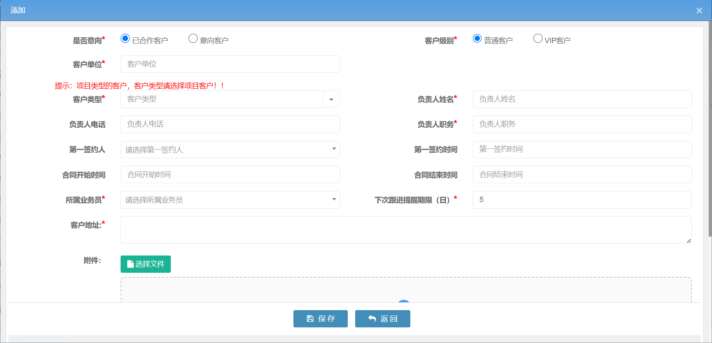Click the 负责人电话 input box

pos(230,124)
